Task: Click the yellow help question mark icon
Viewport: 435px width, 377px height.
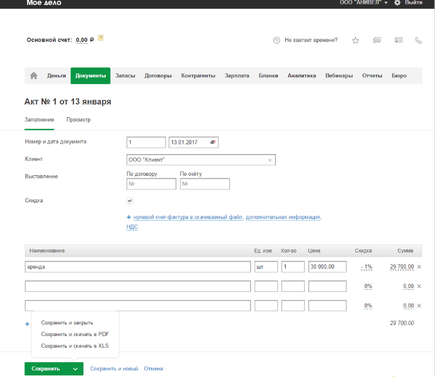Action: tap(101, 39)
